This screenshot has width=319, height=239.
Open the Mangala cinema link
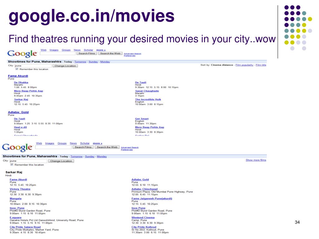(x=16, y=199)
